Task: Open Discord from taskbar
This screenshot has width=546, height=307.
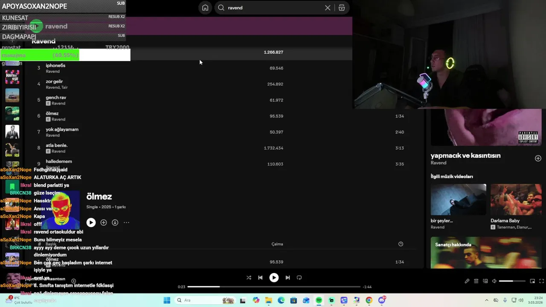Action: [382, 300]
